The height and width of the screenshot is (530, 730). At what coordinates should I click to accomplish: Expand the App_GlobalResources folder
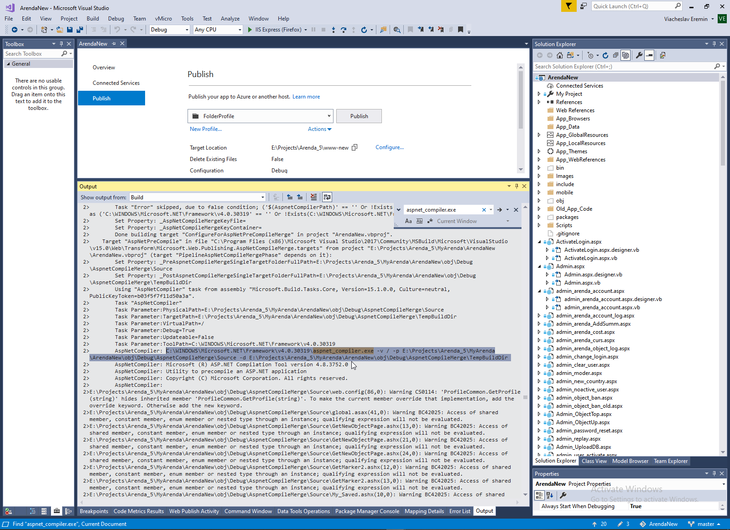(x=539, y=135)
